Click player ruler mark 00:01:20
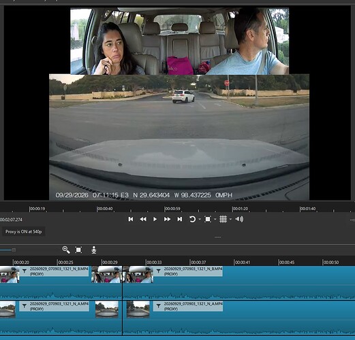 pos(240,209)
